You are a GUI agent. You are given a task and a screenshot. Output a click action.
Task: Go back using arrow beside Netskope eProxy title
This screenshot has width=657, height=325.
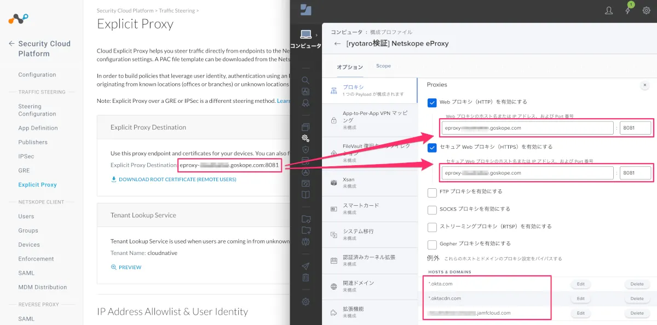[x=337, y=44]
